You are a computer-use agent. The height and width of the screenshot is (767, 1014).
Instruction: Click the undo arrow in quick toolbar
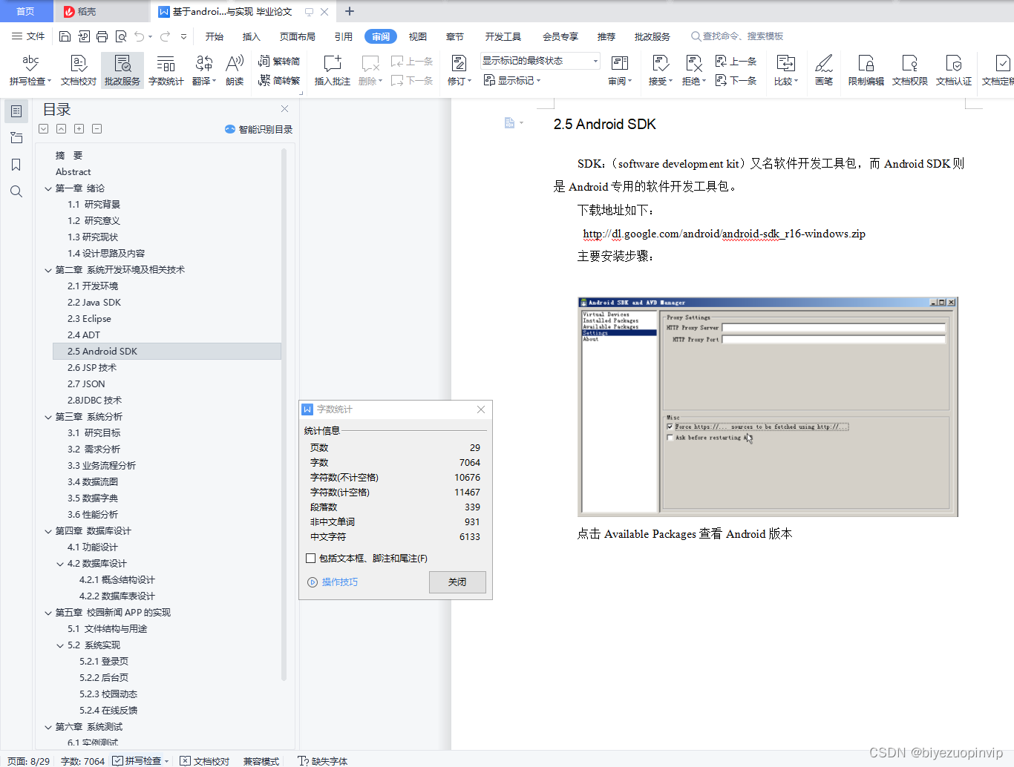(x=140, y=36)
